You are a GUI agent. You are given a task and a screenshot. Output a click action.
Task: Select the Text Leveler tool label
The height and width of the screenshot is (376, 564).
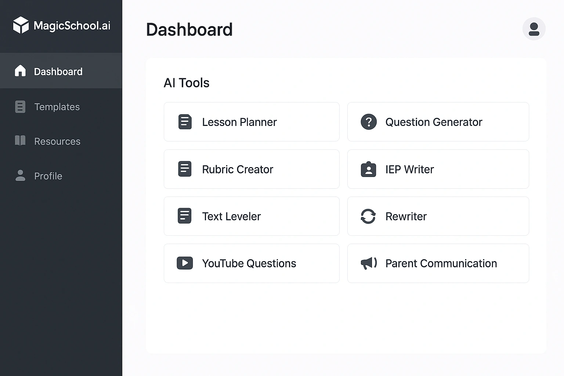pyautogui.click(x=231, y=217)
